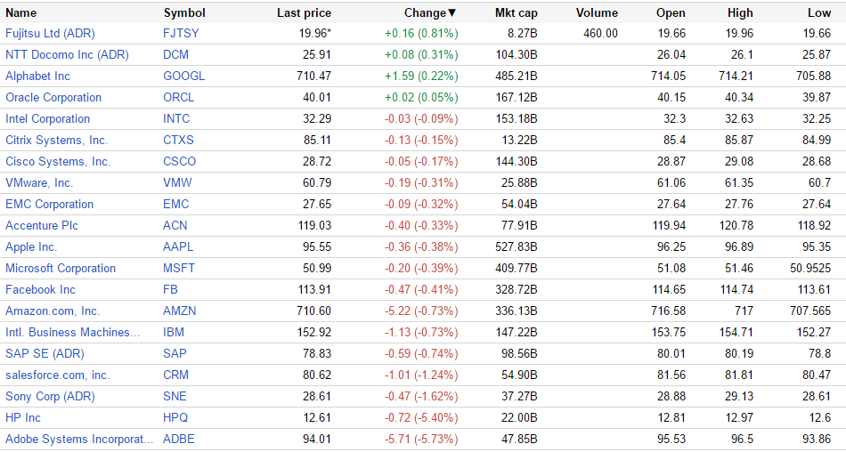846x452 pixels.
Task: Open the Cisco Systems, Inc. link
Action: 58,161
